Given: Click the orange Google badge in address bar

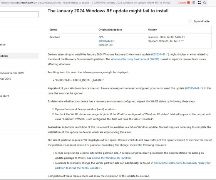Looking at the screenshot, I should [x=184, y=3].
